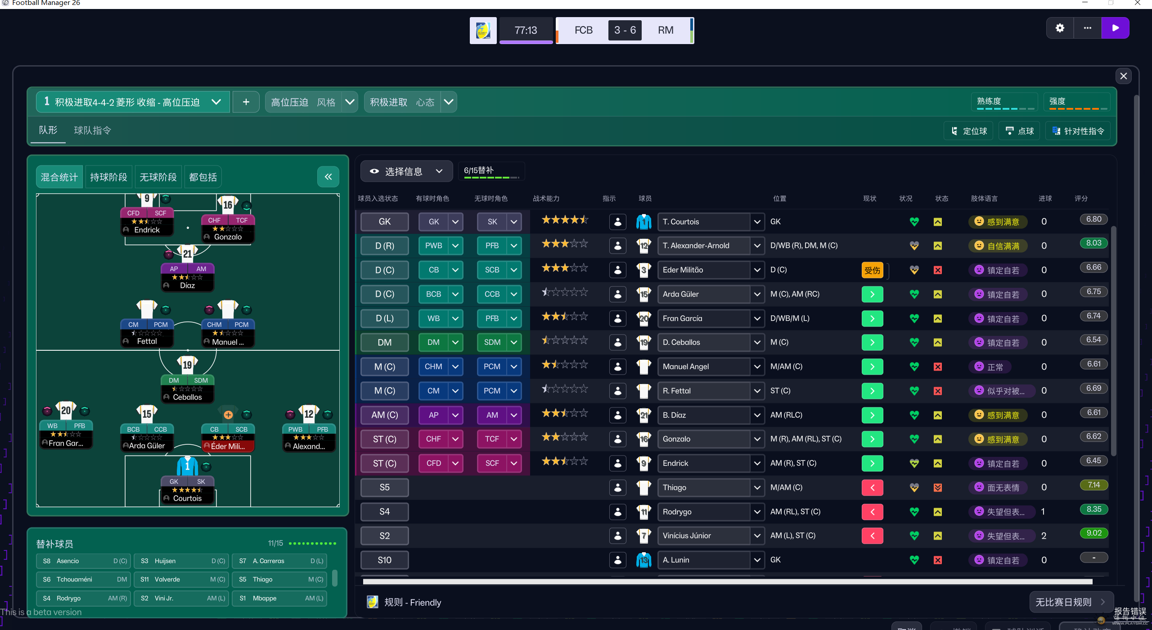The image size is (1152, 630).
Task: Open the 定位球 set pieces button
Action: pos(968,131)
